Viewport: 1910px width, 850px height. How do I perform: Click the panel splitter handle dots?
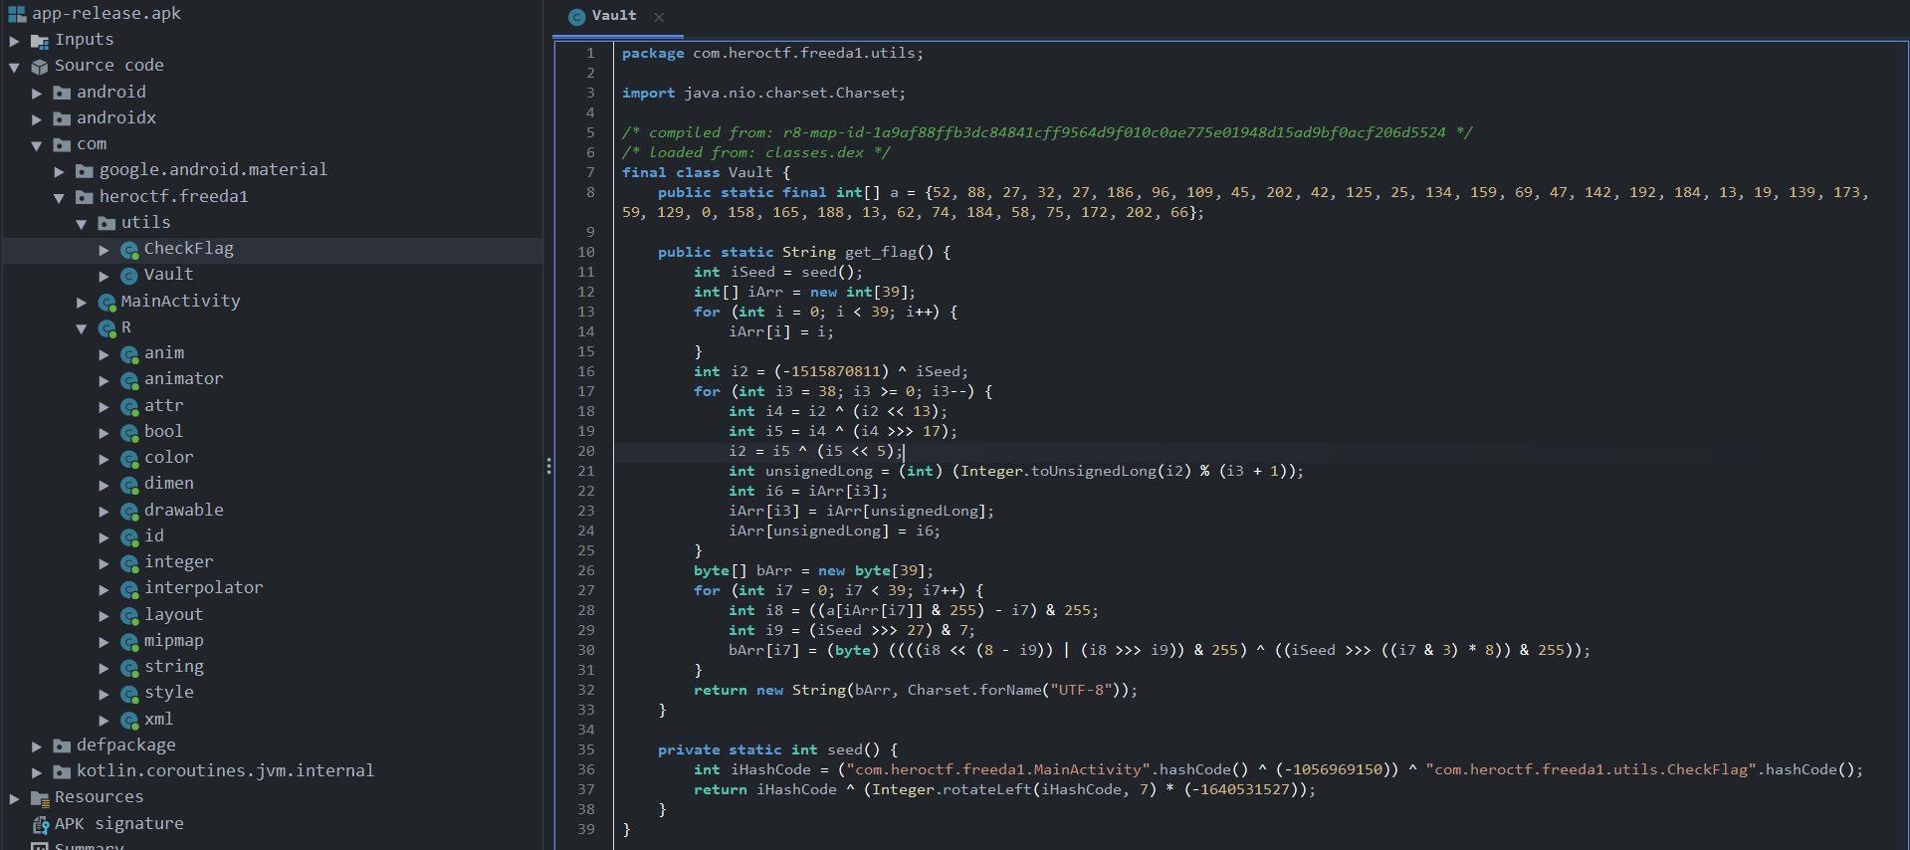(x=548, y=466)
